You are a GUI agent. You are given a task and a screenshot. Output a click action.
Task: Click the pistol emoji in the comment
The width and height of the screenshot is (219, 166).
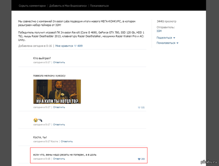click(40, 120)
